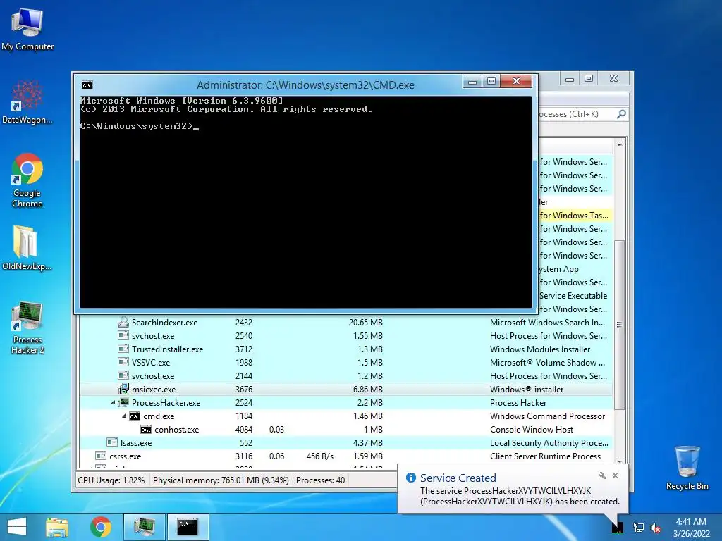Open the OldNewExp folder on desktop
The image size is (722, 541).
[x=27, y=248]
